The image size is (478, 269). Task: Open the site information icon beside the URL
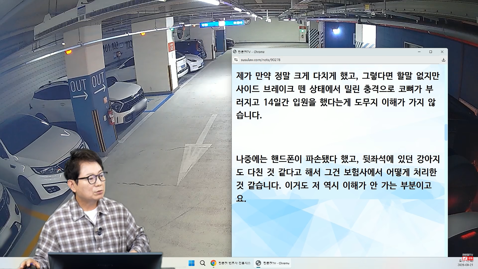click(236, 60)
